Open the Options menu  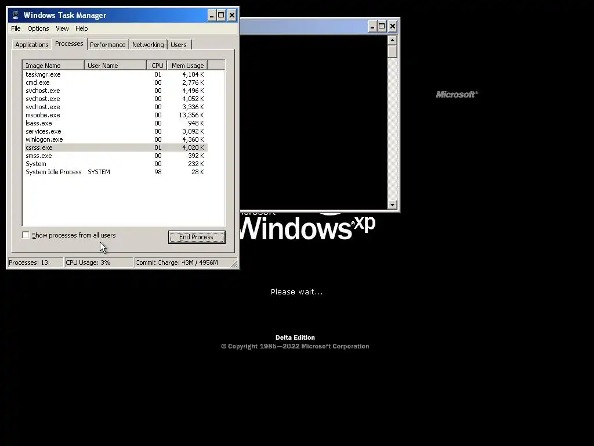pos(38,28)
